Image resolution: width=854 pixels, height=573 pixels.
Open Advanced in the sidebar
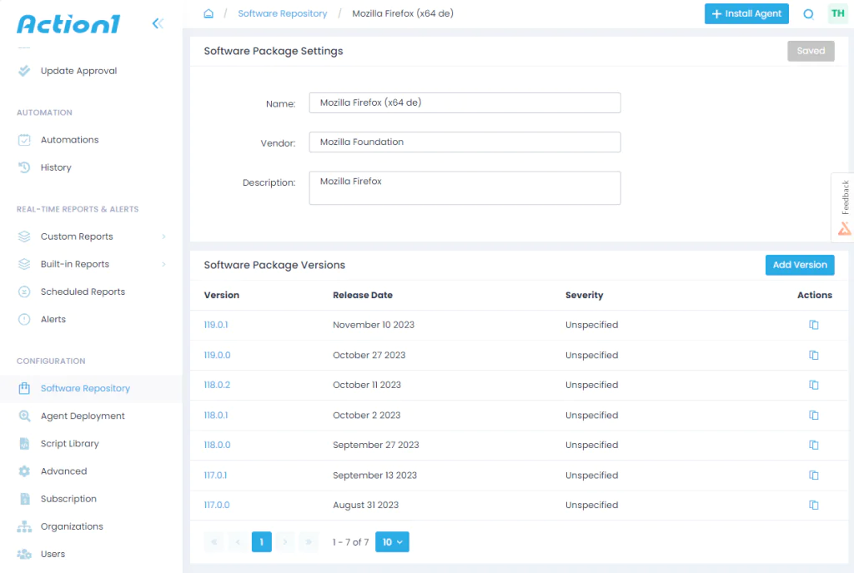pos(63,471)
